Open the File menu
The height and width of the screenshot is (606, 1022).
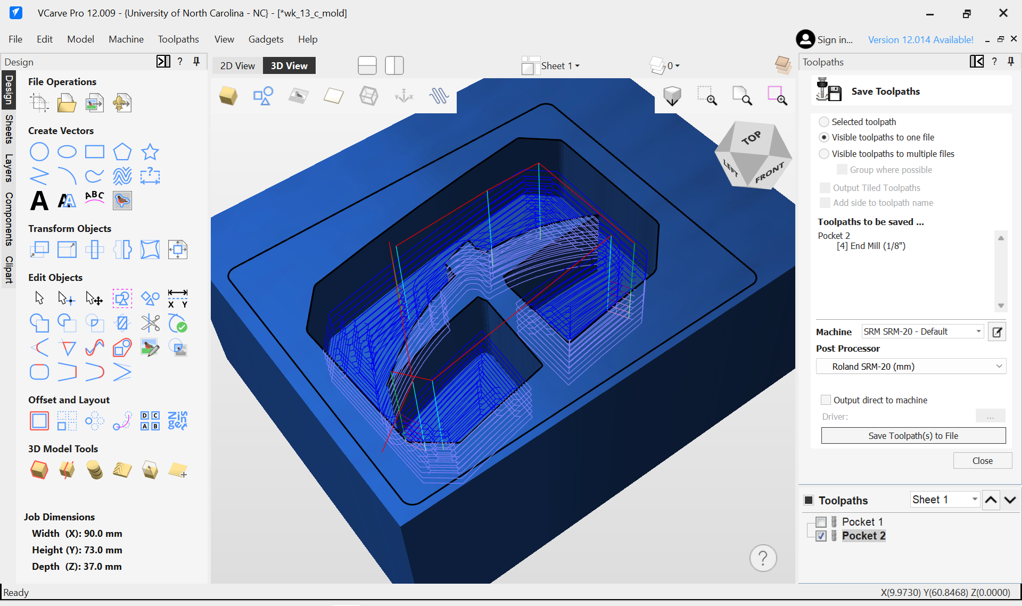15,39
